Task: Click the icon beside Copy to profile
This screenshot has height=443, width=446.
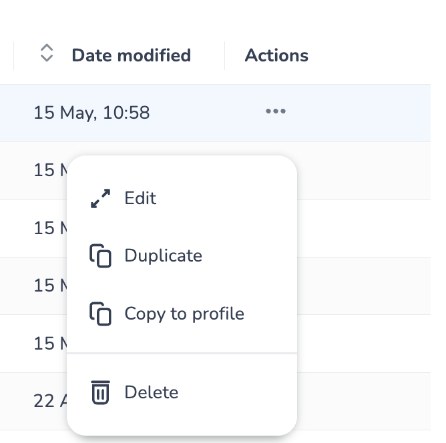Action: coord(100,314)
